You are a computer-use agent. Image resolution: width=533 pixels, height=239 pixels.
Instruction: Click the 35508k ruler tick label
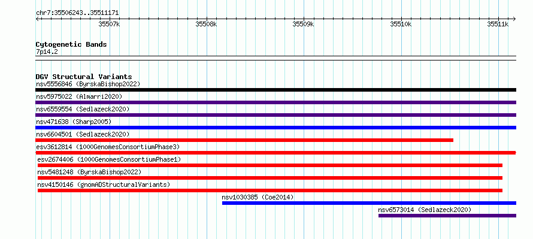(x=207, y=24)
